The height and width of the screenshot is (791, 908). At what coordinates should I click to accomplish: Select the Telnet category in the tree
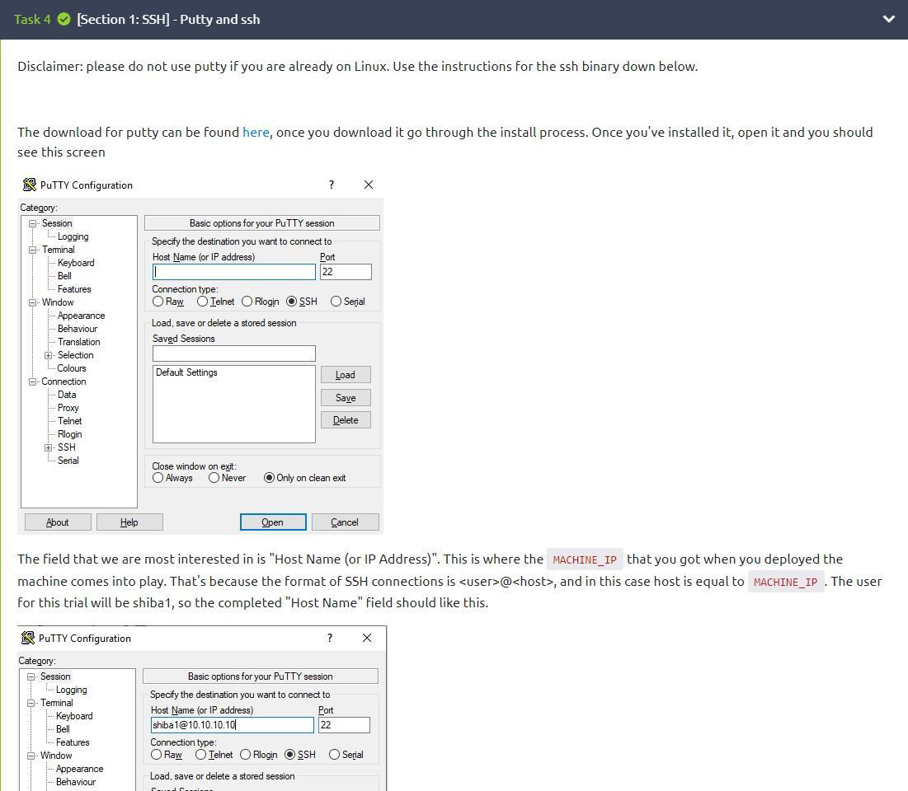point(69,421)
